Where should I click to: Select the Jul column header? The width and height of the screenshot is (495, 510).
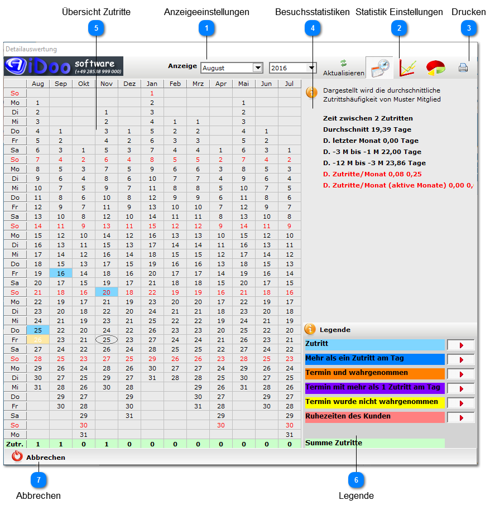pos(290,84)
